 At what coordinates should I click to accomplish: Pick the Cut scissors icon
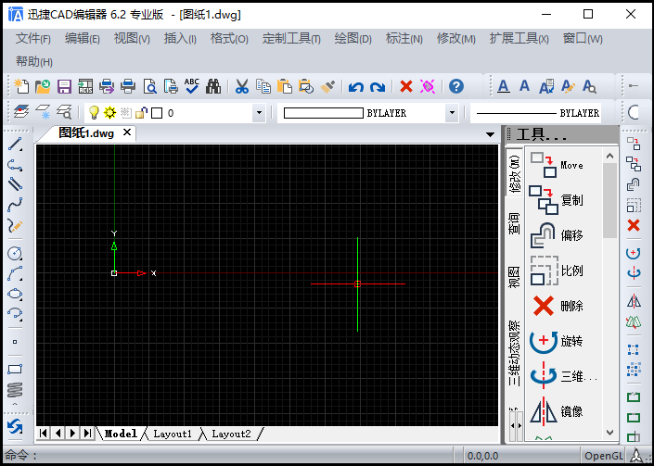(x=241, y=86)
